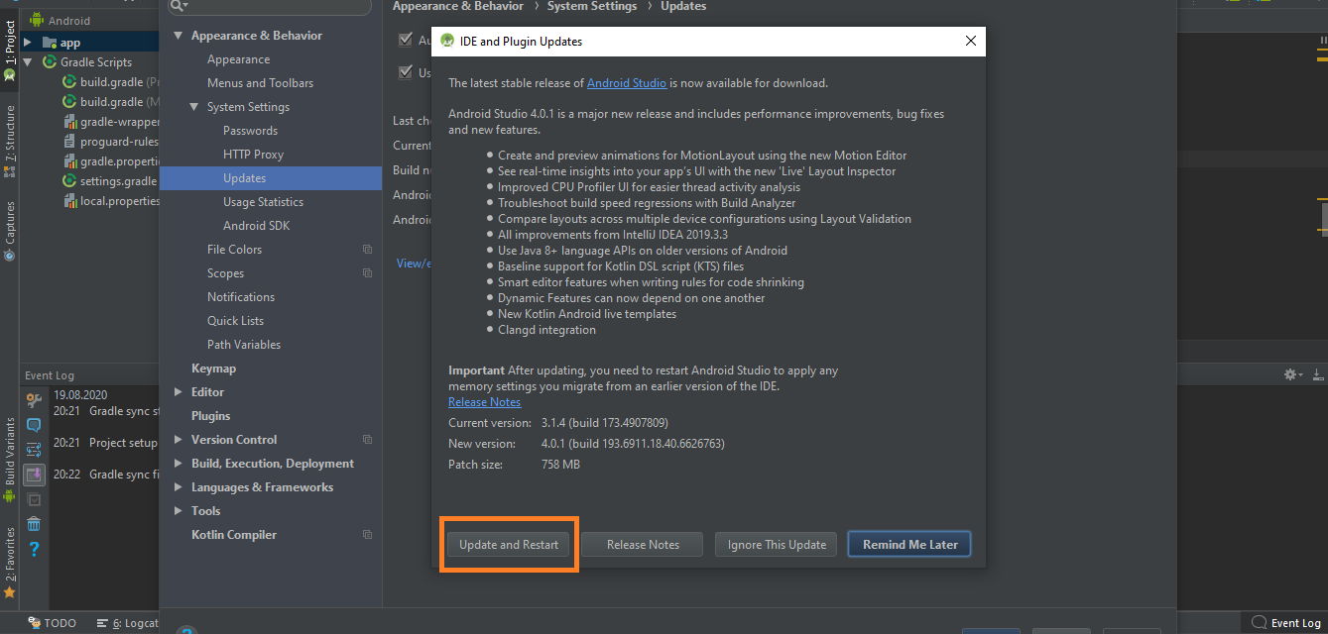Image resolution: width=1328 pixels, height=634 pixels.
Task: Click the Event Log settings wrench icon
Action: click(34, 400)
